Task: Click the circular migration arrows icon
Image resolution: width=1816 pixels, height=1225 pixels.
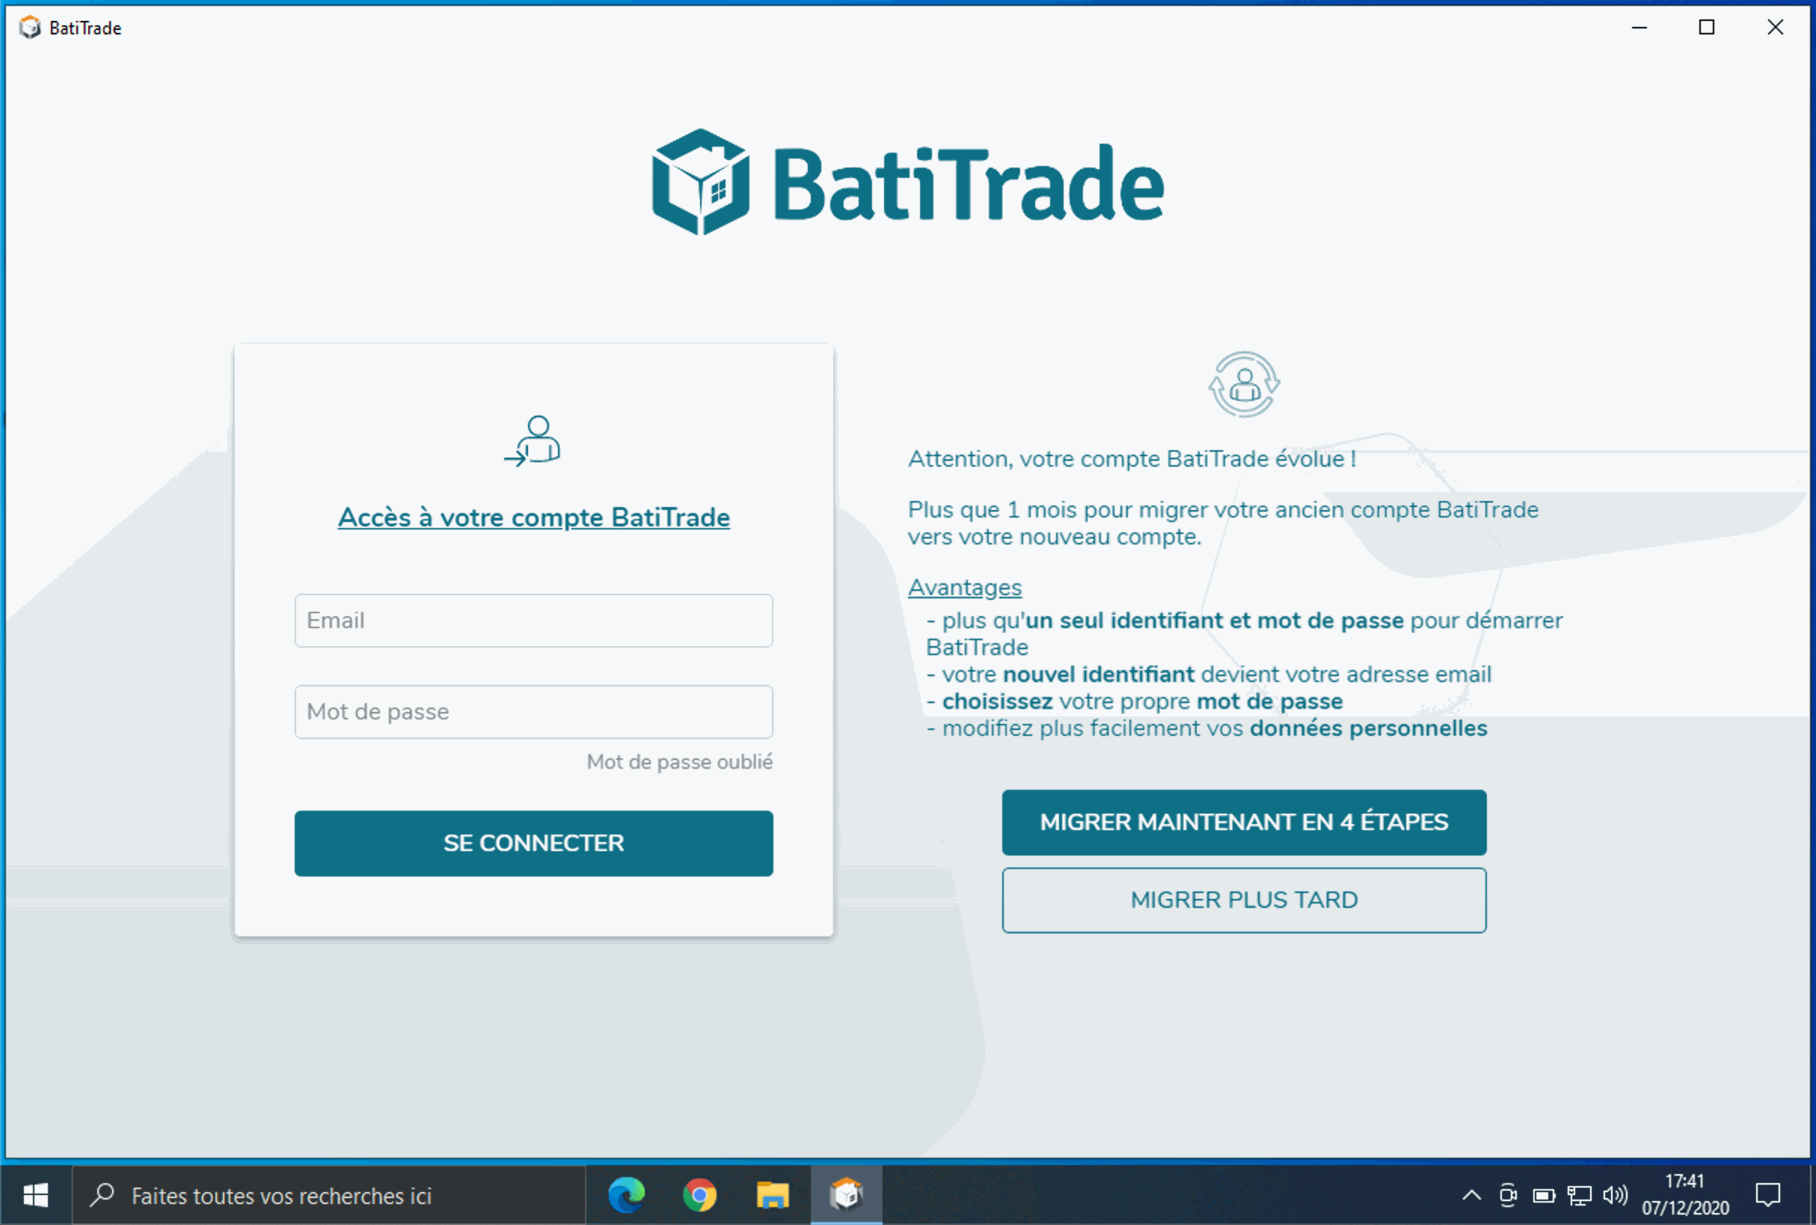Action: click(1244, 384)
